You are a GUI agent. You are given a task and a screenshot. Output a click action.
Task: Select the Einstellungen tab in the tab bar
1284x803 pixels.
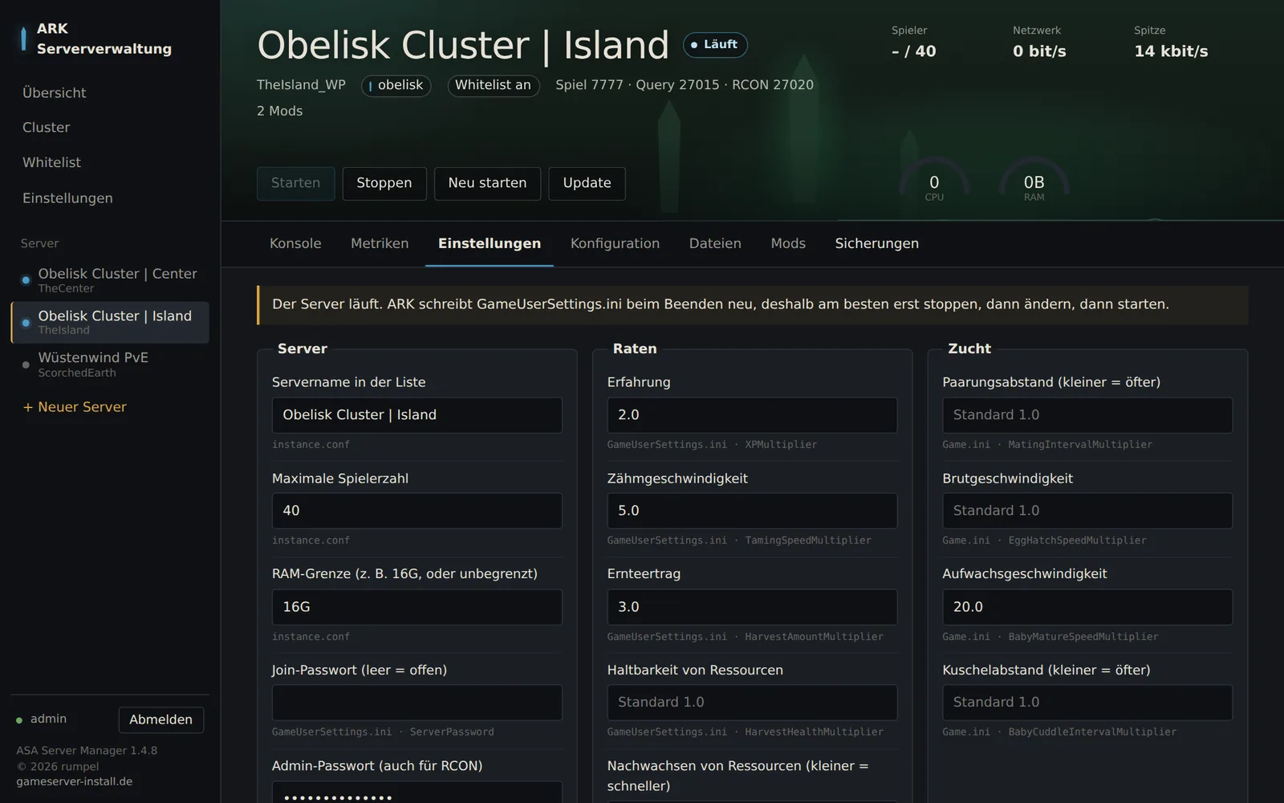coord(490,243)
